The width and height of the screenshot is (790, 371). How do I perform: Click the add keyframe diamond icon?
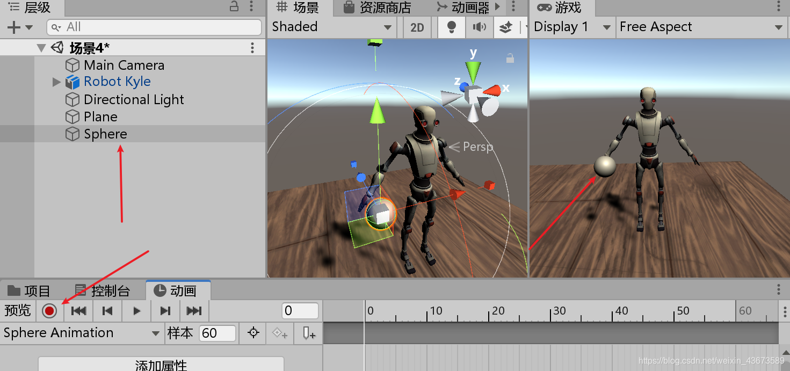point(280,333)
